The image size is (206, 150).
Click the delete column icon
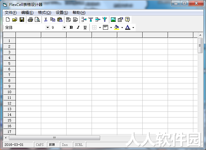click(105, 20)
